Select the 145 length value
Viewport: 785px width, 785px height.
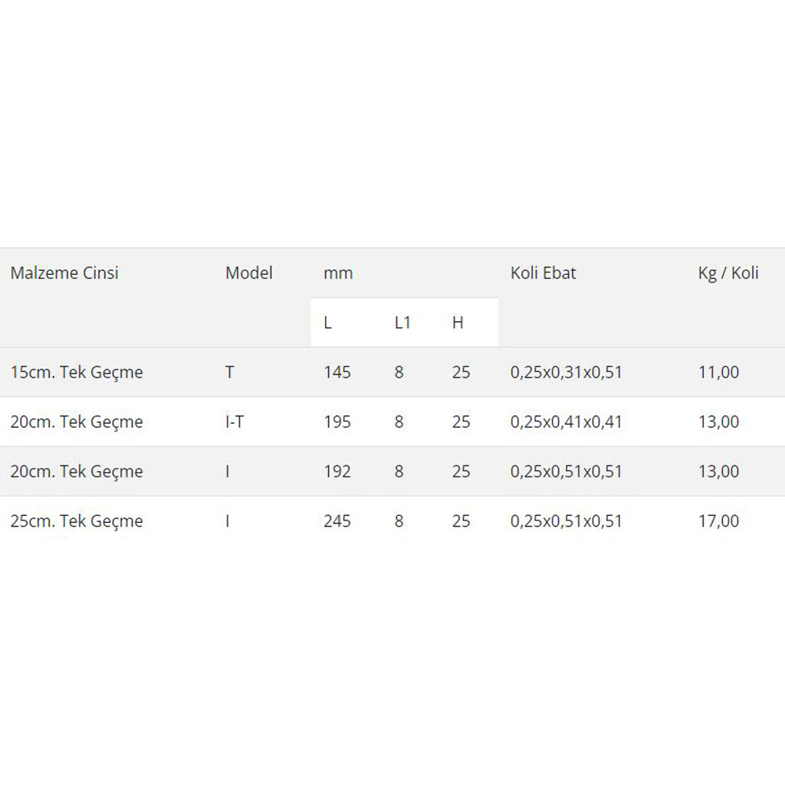point(337,372)
